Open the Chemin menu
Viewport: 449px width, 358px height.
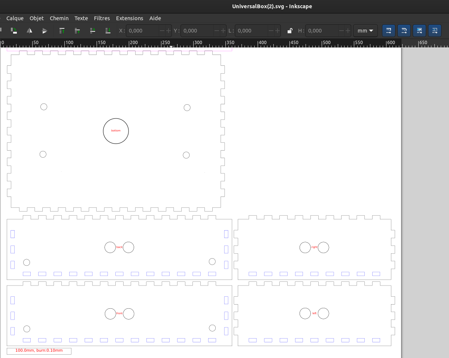click(59, 18)
